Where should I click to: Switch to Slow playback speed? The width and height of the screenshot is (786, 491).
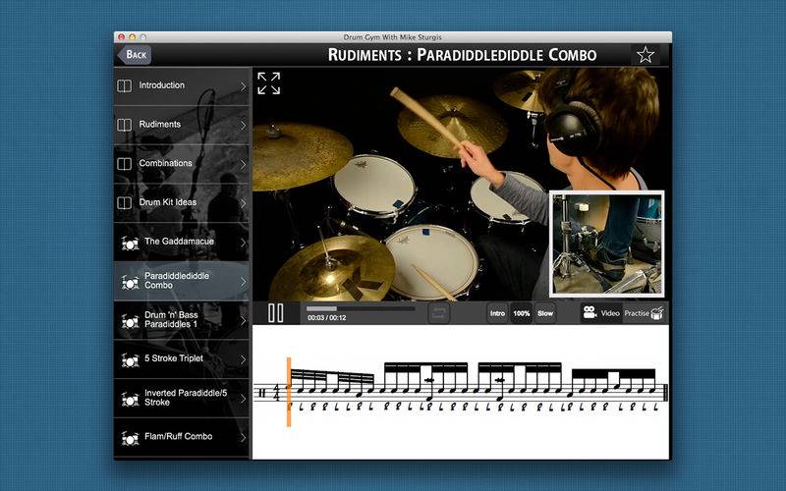pyautogui.click(x=545, y=313)
